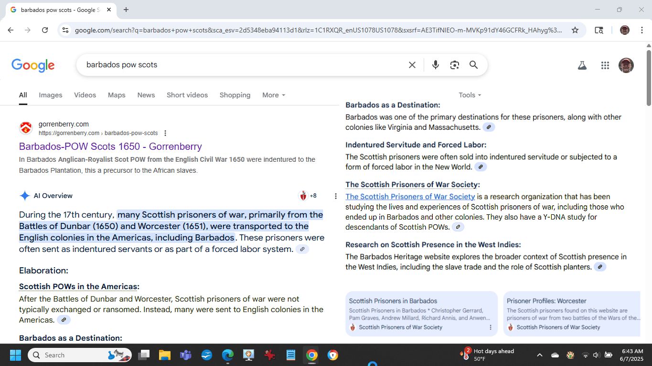The image size is (652, 366).
Task: Open Barbados-POW Scots 1650 Gorrenberry result
Action: pyautogui.click(x=110, y=146)
